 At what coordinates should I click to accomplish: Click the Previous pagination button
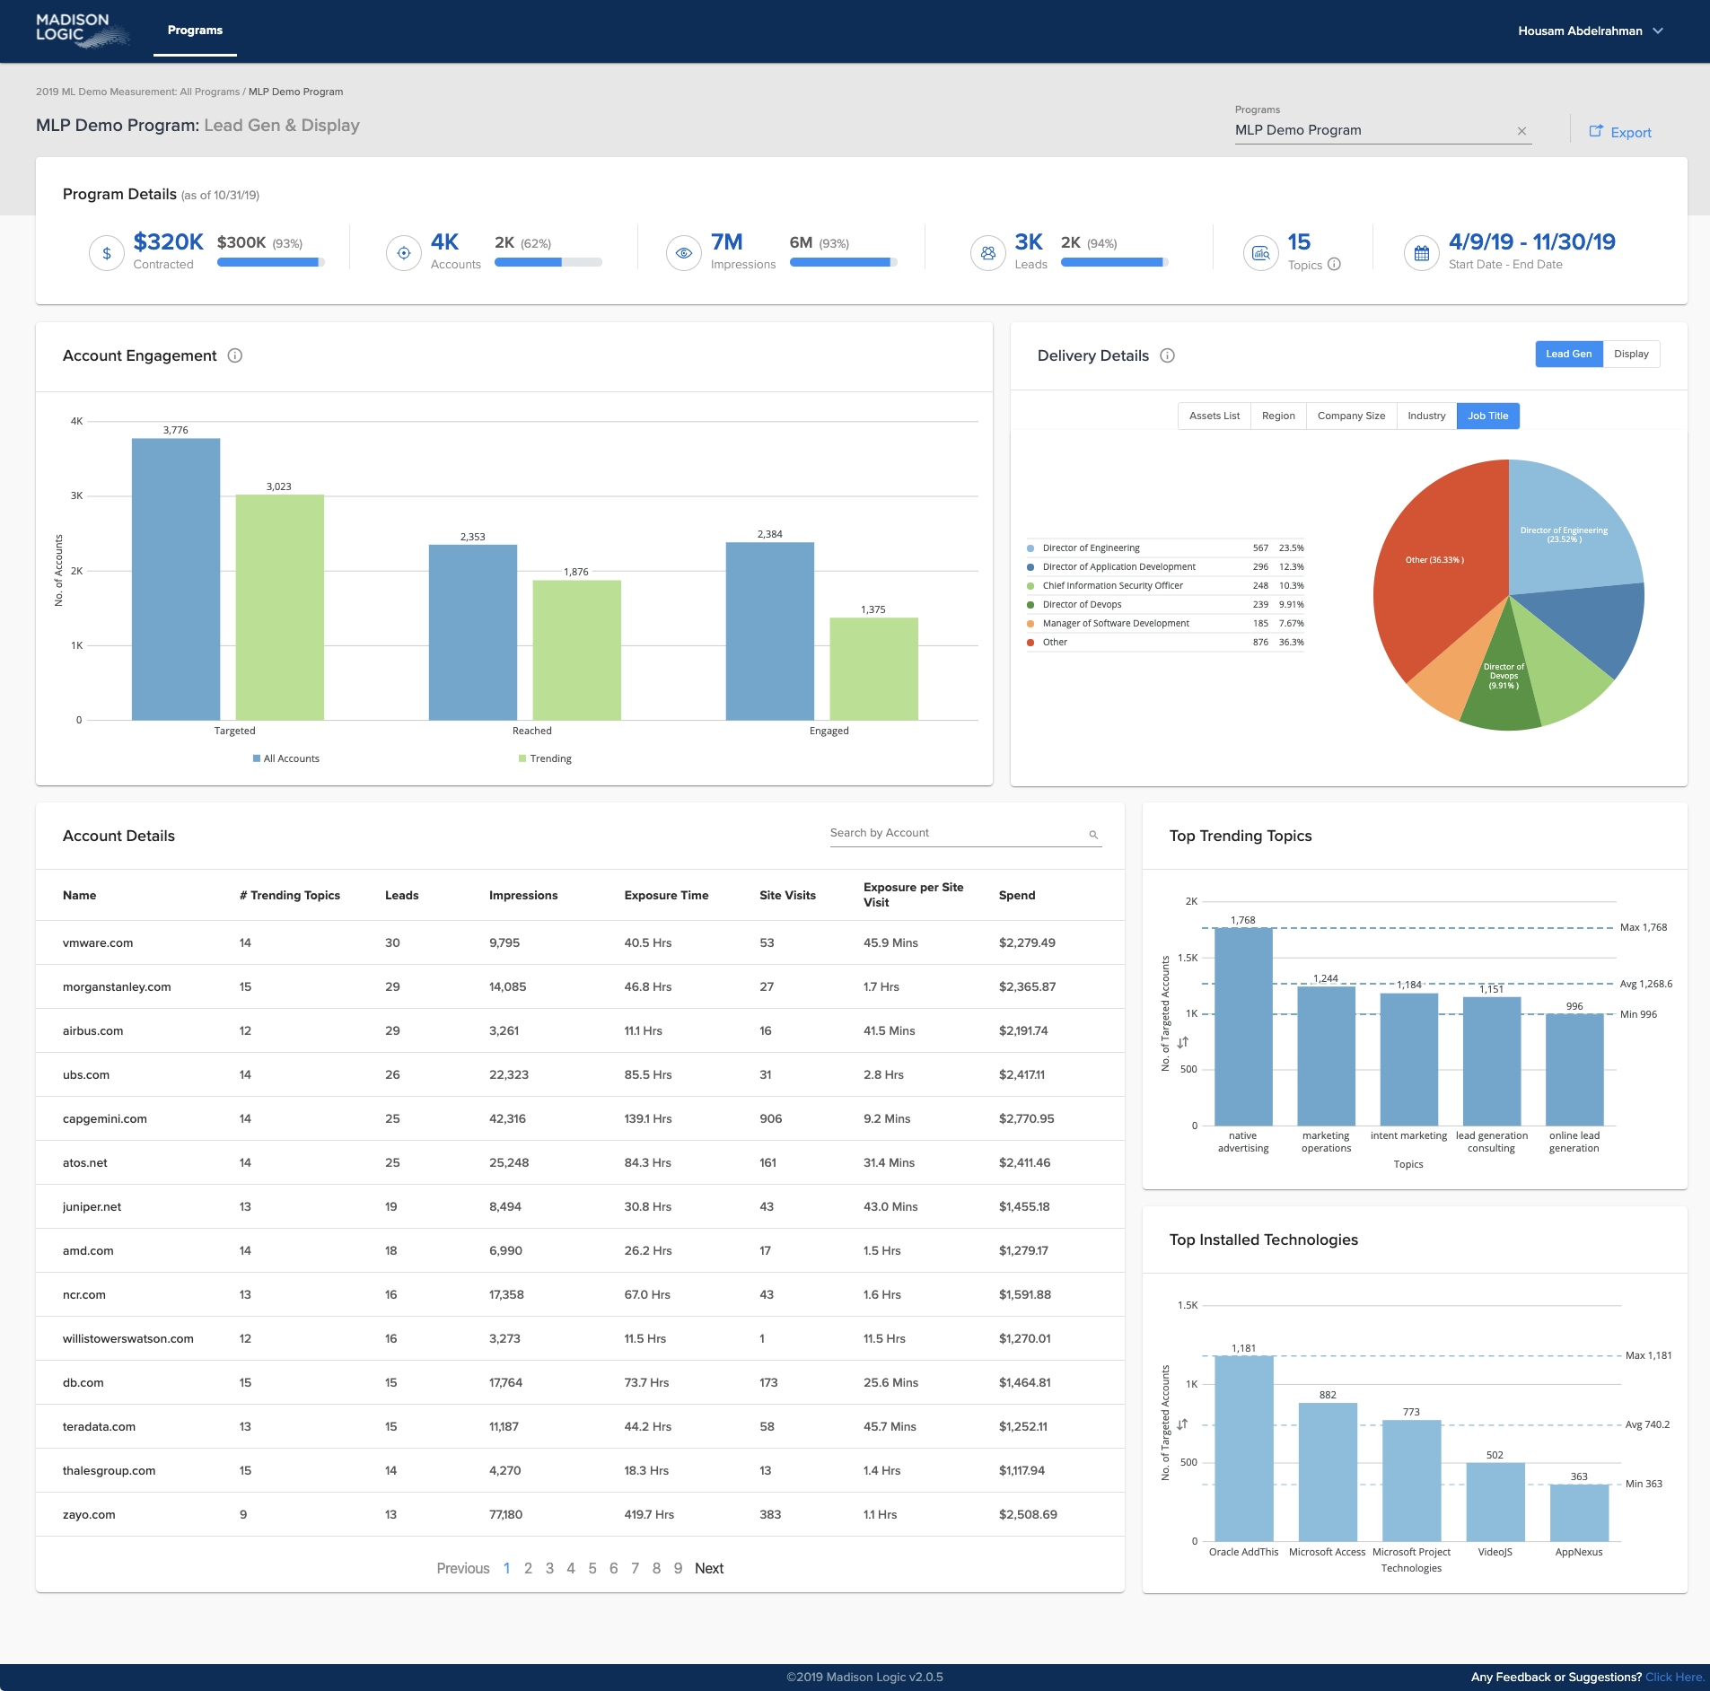click(463, 1568)
